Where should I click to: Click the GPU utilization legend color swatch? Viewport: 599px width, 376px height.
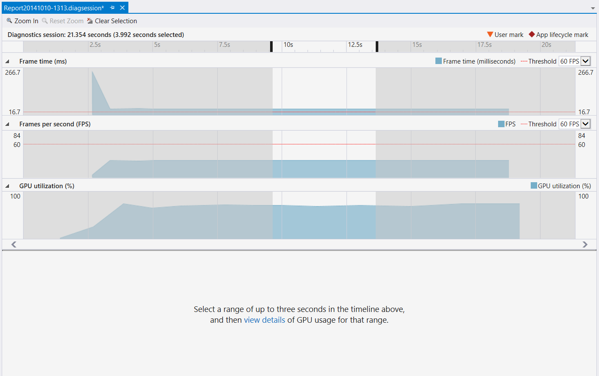pos(534,186)
